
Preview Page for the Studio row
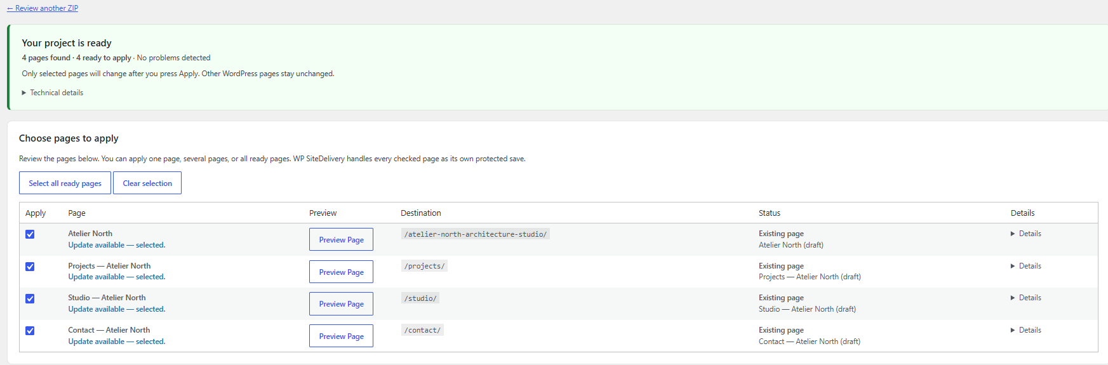coord(341,303)
